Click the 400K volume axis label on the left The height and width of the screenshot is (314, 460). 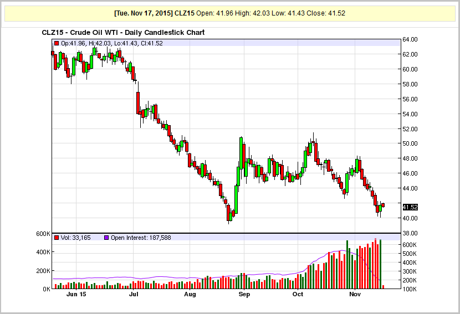point(43,252)
